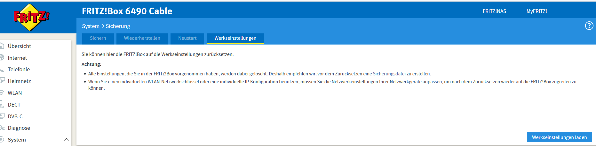Click Werkseinstellungen laden button
The width and height of the screenshot is (596, 146).
(559, 137)
